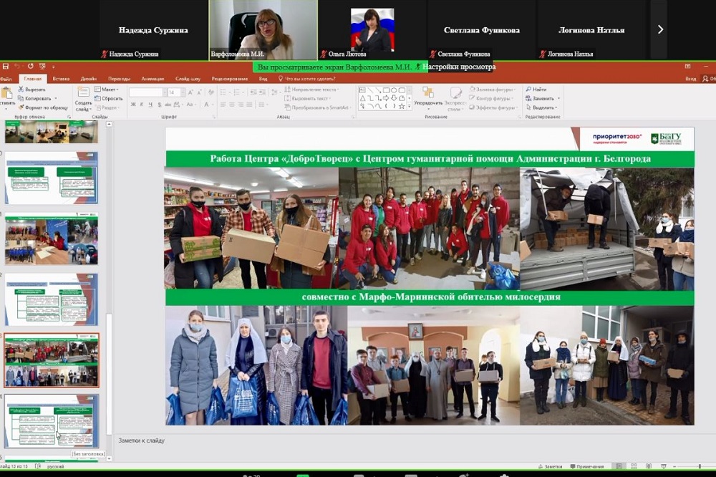
Task: Toggle bold formatting (Ж) in font group
Action: 133,105
